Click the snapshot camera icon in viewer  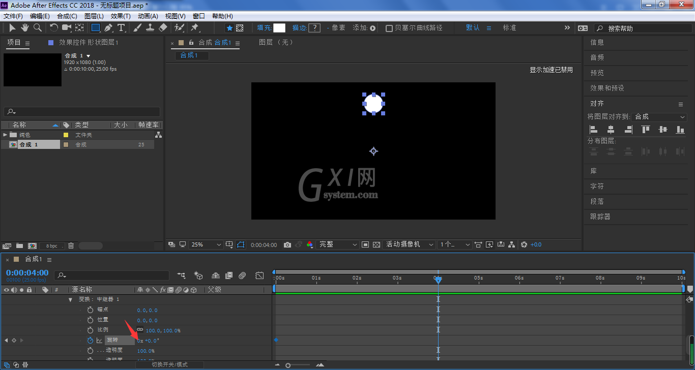[x=287, y=244]
